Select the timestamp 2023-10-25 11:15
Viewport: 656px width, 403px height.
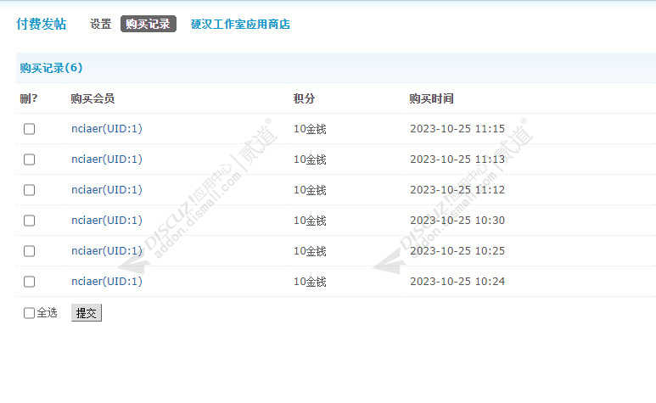point(457,129)
